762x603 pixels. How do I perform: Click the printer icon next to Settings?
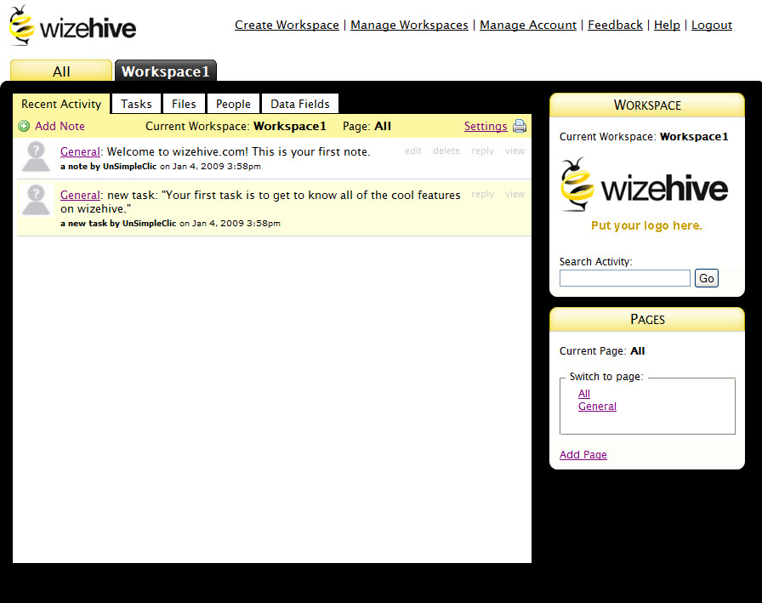(x=520, y=126)
